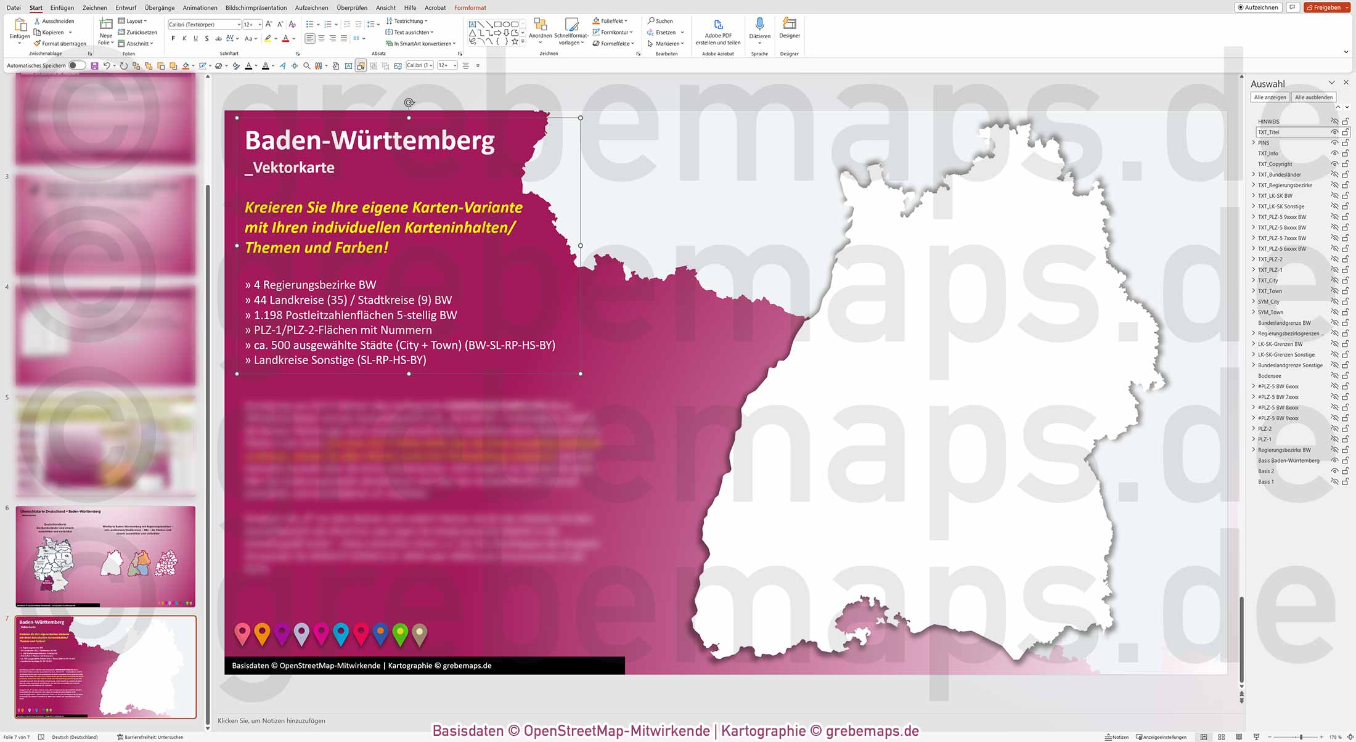Open the Fülleffekt fill effect tool
1356x742 pixels.
pos(610,20)
